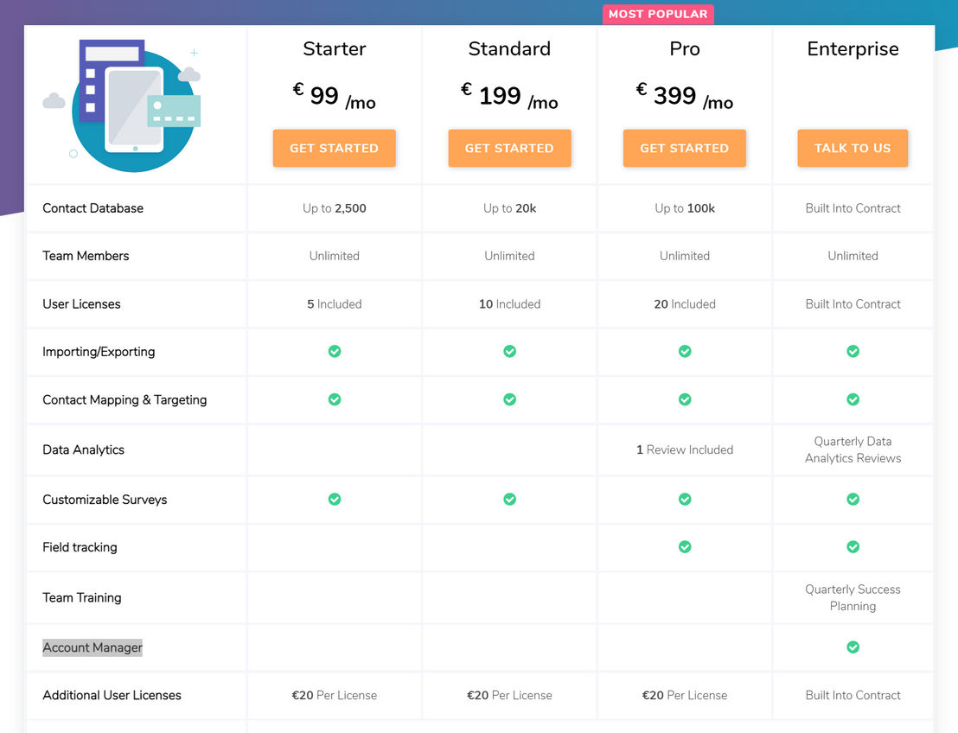This screenshot has height=733, width=958.
Task: Click "5 Included" user licenses cell
Action: [x=335, y=304]
